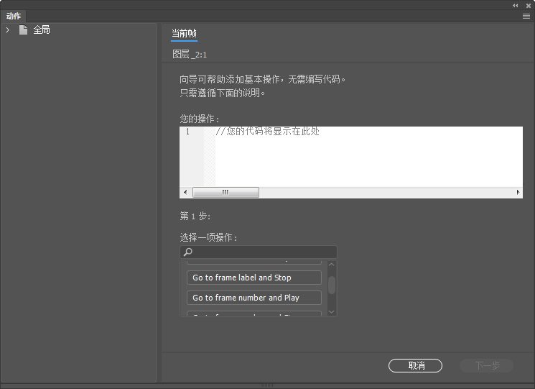This screenshot has height=389, width=535.
Task: Click the 您的操作 label
Action: coord(199,119)
